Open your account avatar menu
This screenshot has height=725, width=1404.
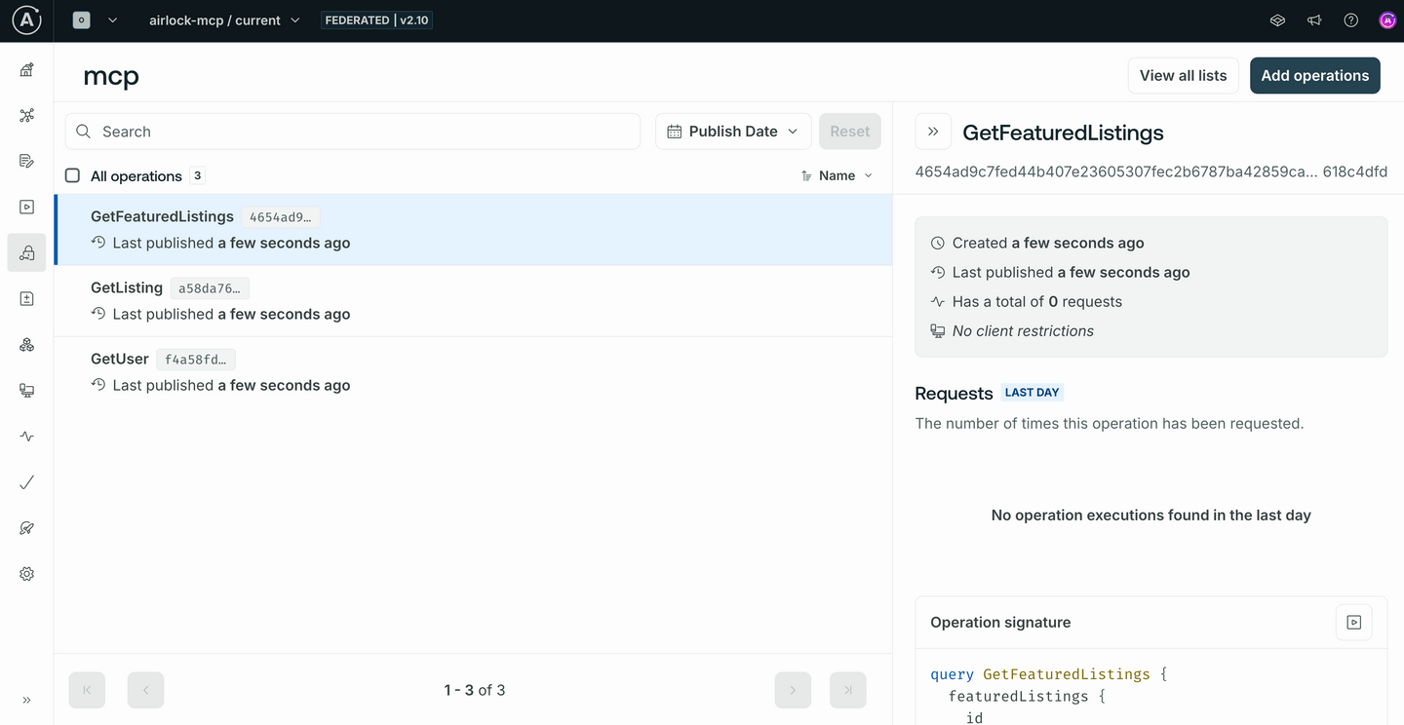click(x=1387, y=19)
